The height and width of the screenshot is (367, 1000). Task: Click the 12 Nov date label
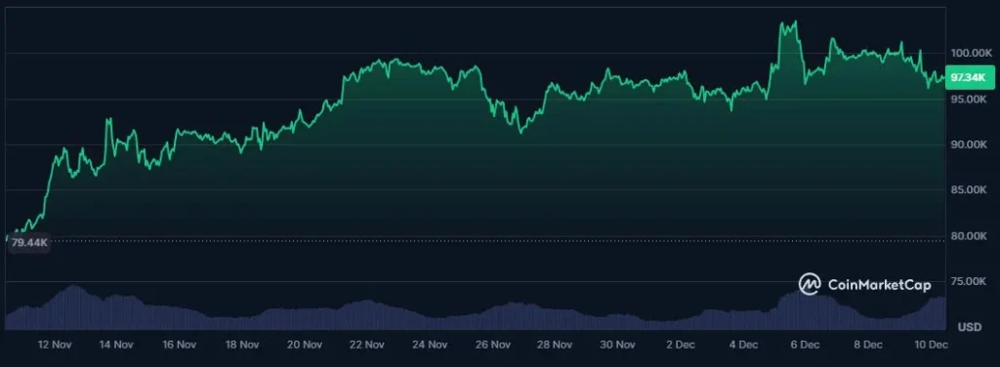[x=55, y=345]
